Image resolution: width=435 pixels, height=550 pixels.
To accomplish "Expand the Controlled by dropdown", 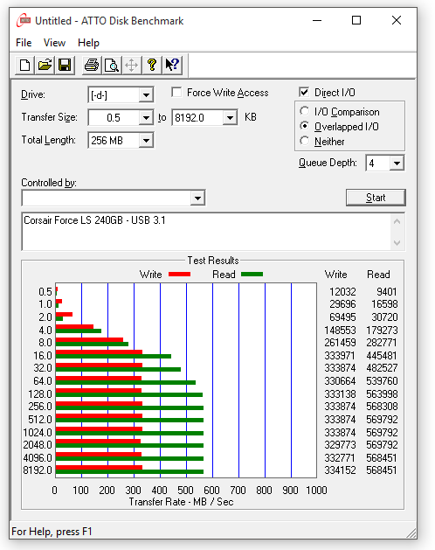I will pyautogui.click(x=197, y=198).
